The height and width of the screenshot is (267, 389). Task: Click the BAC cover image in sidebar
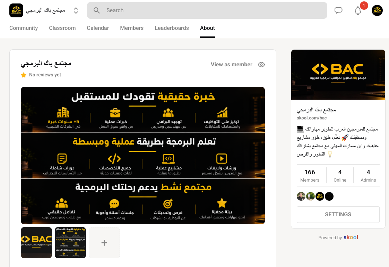(x=338, y=75)
